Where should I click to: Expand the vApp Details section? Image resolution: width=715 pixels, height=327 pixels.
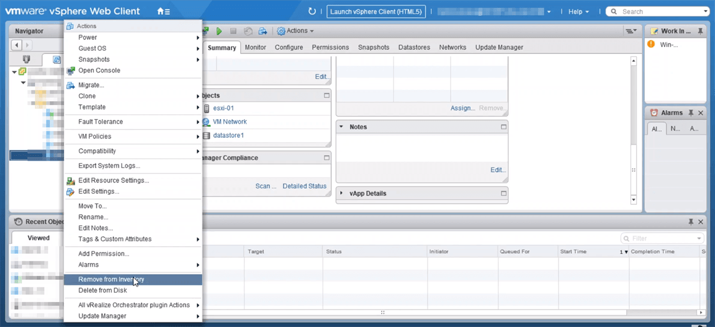click(341, 194)
